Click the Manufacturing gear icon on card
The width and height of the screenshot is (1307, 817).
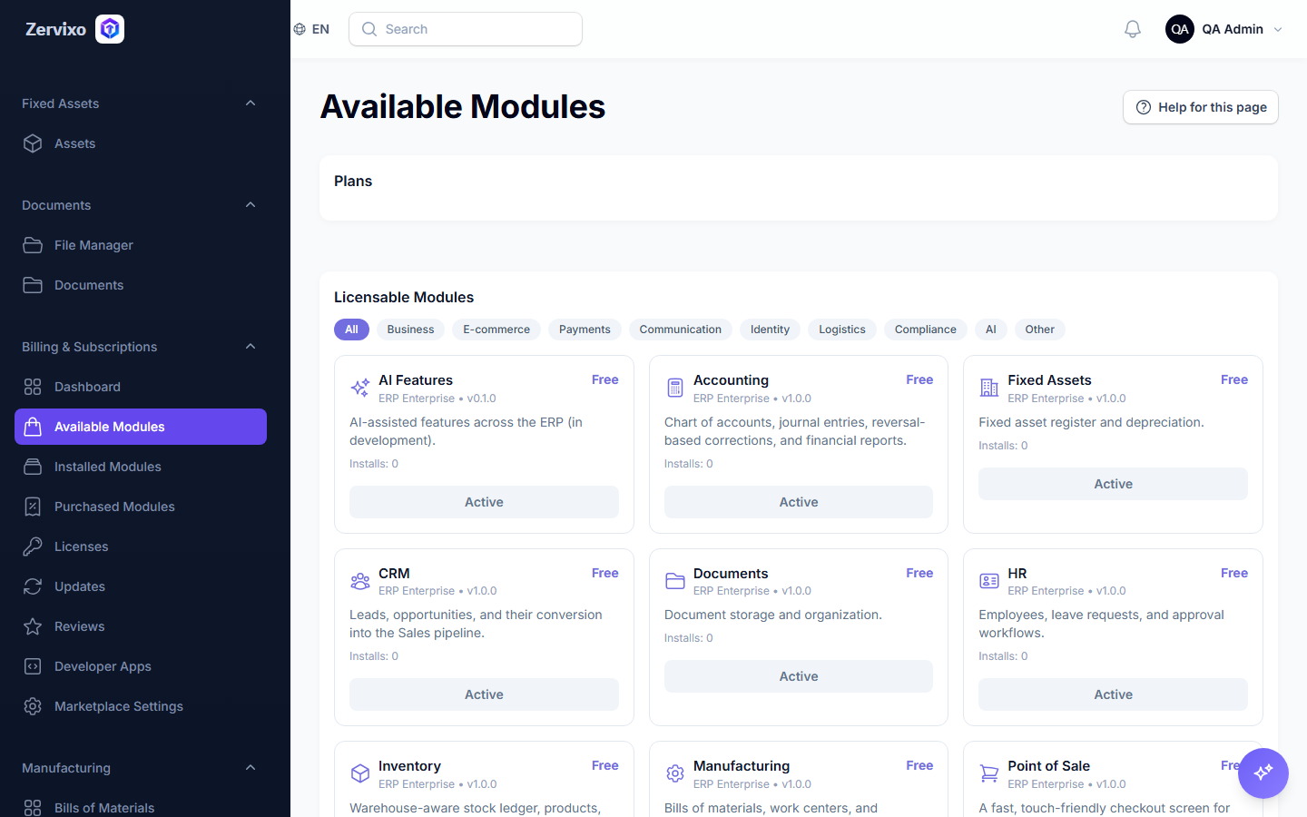(675, 773)
